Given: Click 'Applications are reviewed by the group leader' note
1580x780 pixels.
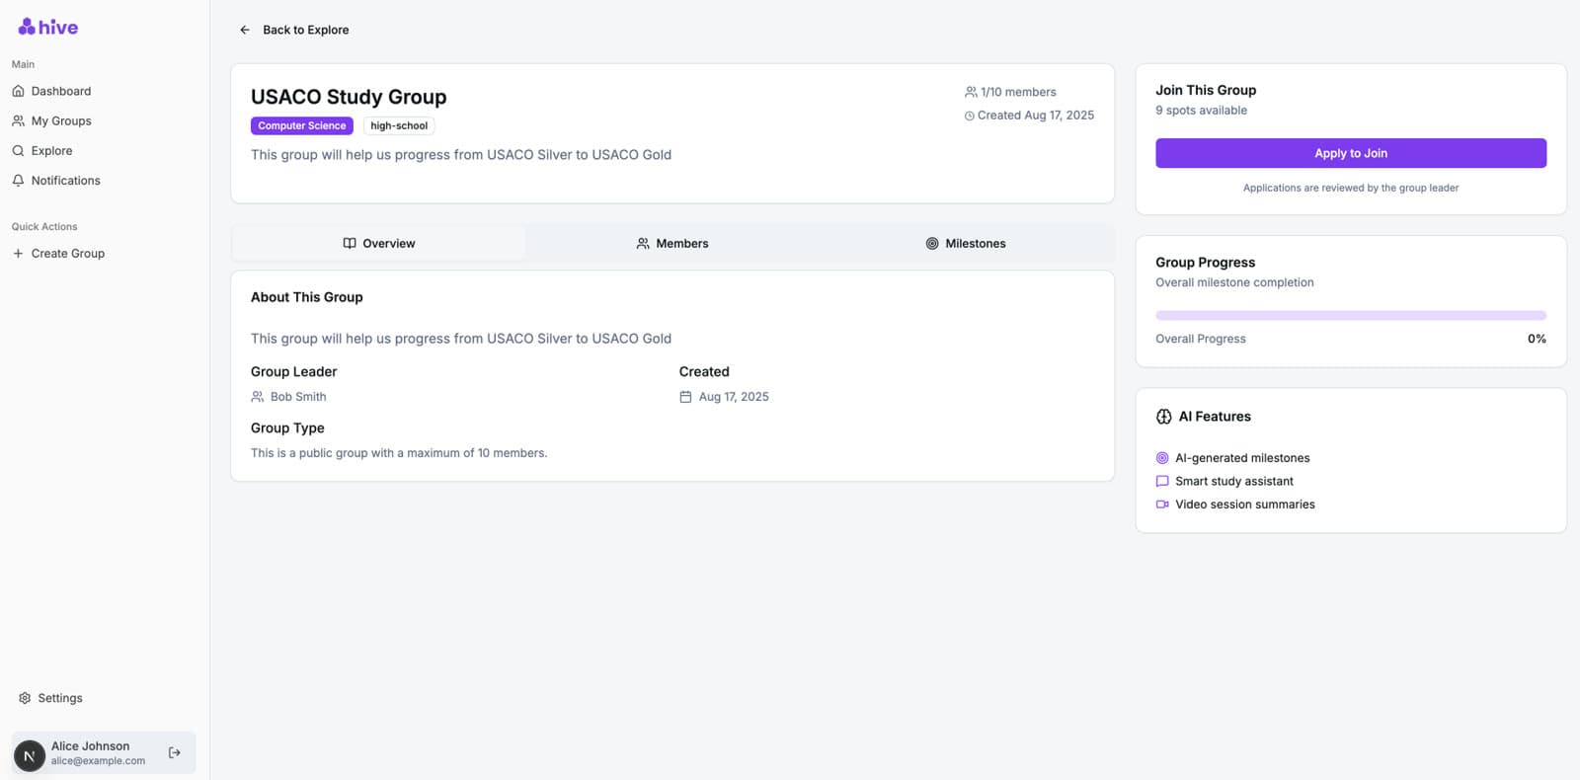Looking at the screenshot, I should tap(1351, 188).
